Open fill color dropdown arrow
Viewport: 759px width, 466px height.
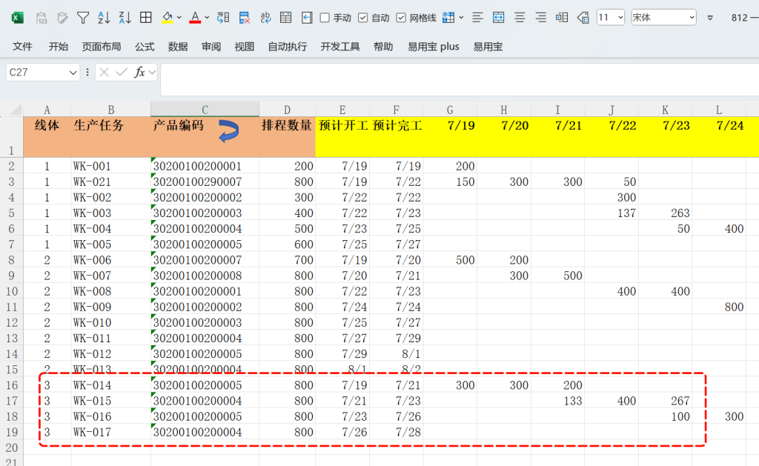tap(179, 18)
